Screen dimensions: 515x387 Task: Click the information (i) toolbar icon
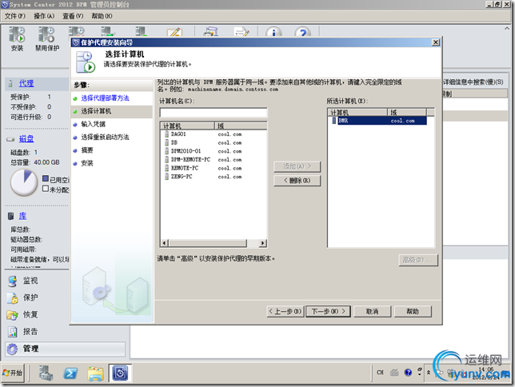273,32
